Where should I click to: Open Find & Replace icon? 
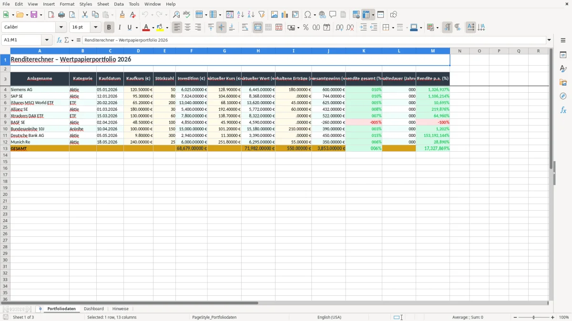click(176, 15)
